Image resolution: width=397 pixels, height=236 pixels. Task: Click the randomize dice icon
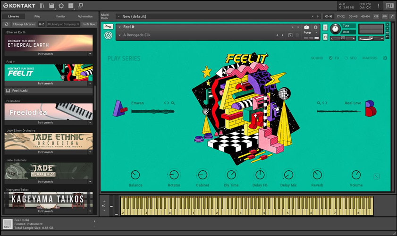(x=376, y=176)
